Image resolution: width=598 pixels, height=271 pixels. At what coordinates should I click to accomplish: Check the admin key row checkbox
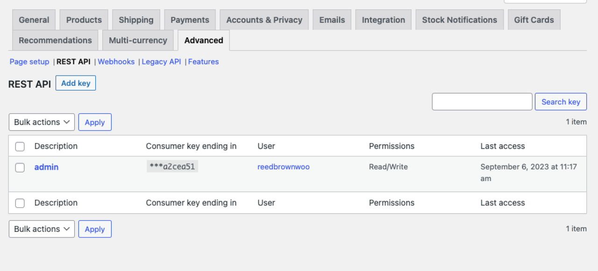coord(20,167)
